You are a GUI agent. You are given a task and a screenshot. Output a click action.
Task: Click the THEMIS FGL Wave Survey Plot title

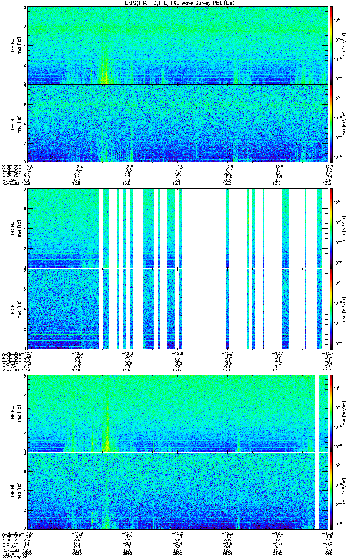coord(176,3)
